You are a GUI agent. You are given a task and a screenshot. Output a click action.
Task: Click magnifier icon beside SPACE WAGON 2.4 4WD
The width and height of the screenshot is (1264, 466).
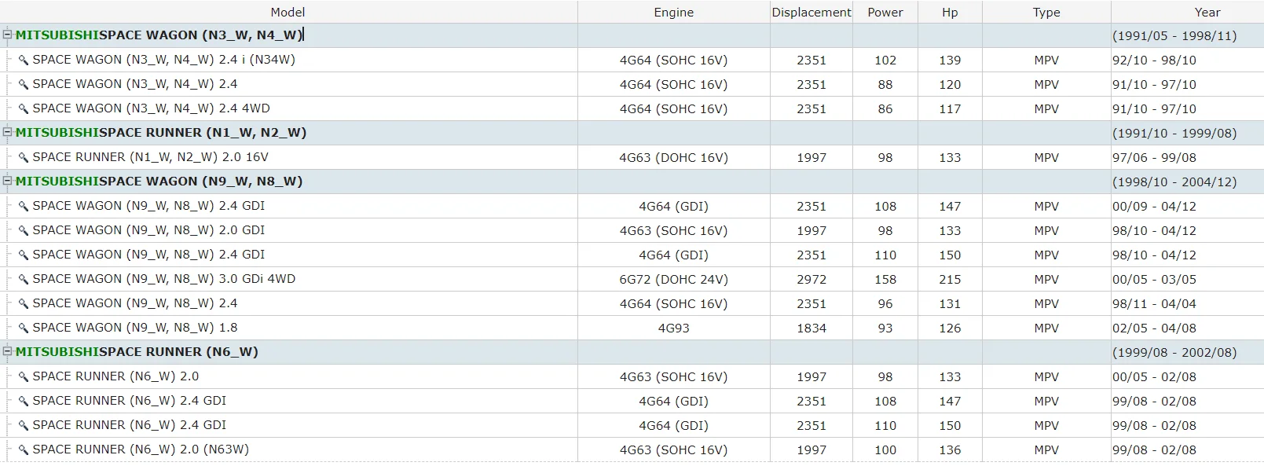24,109
